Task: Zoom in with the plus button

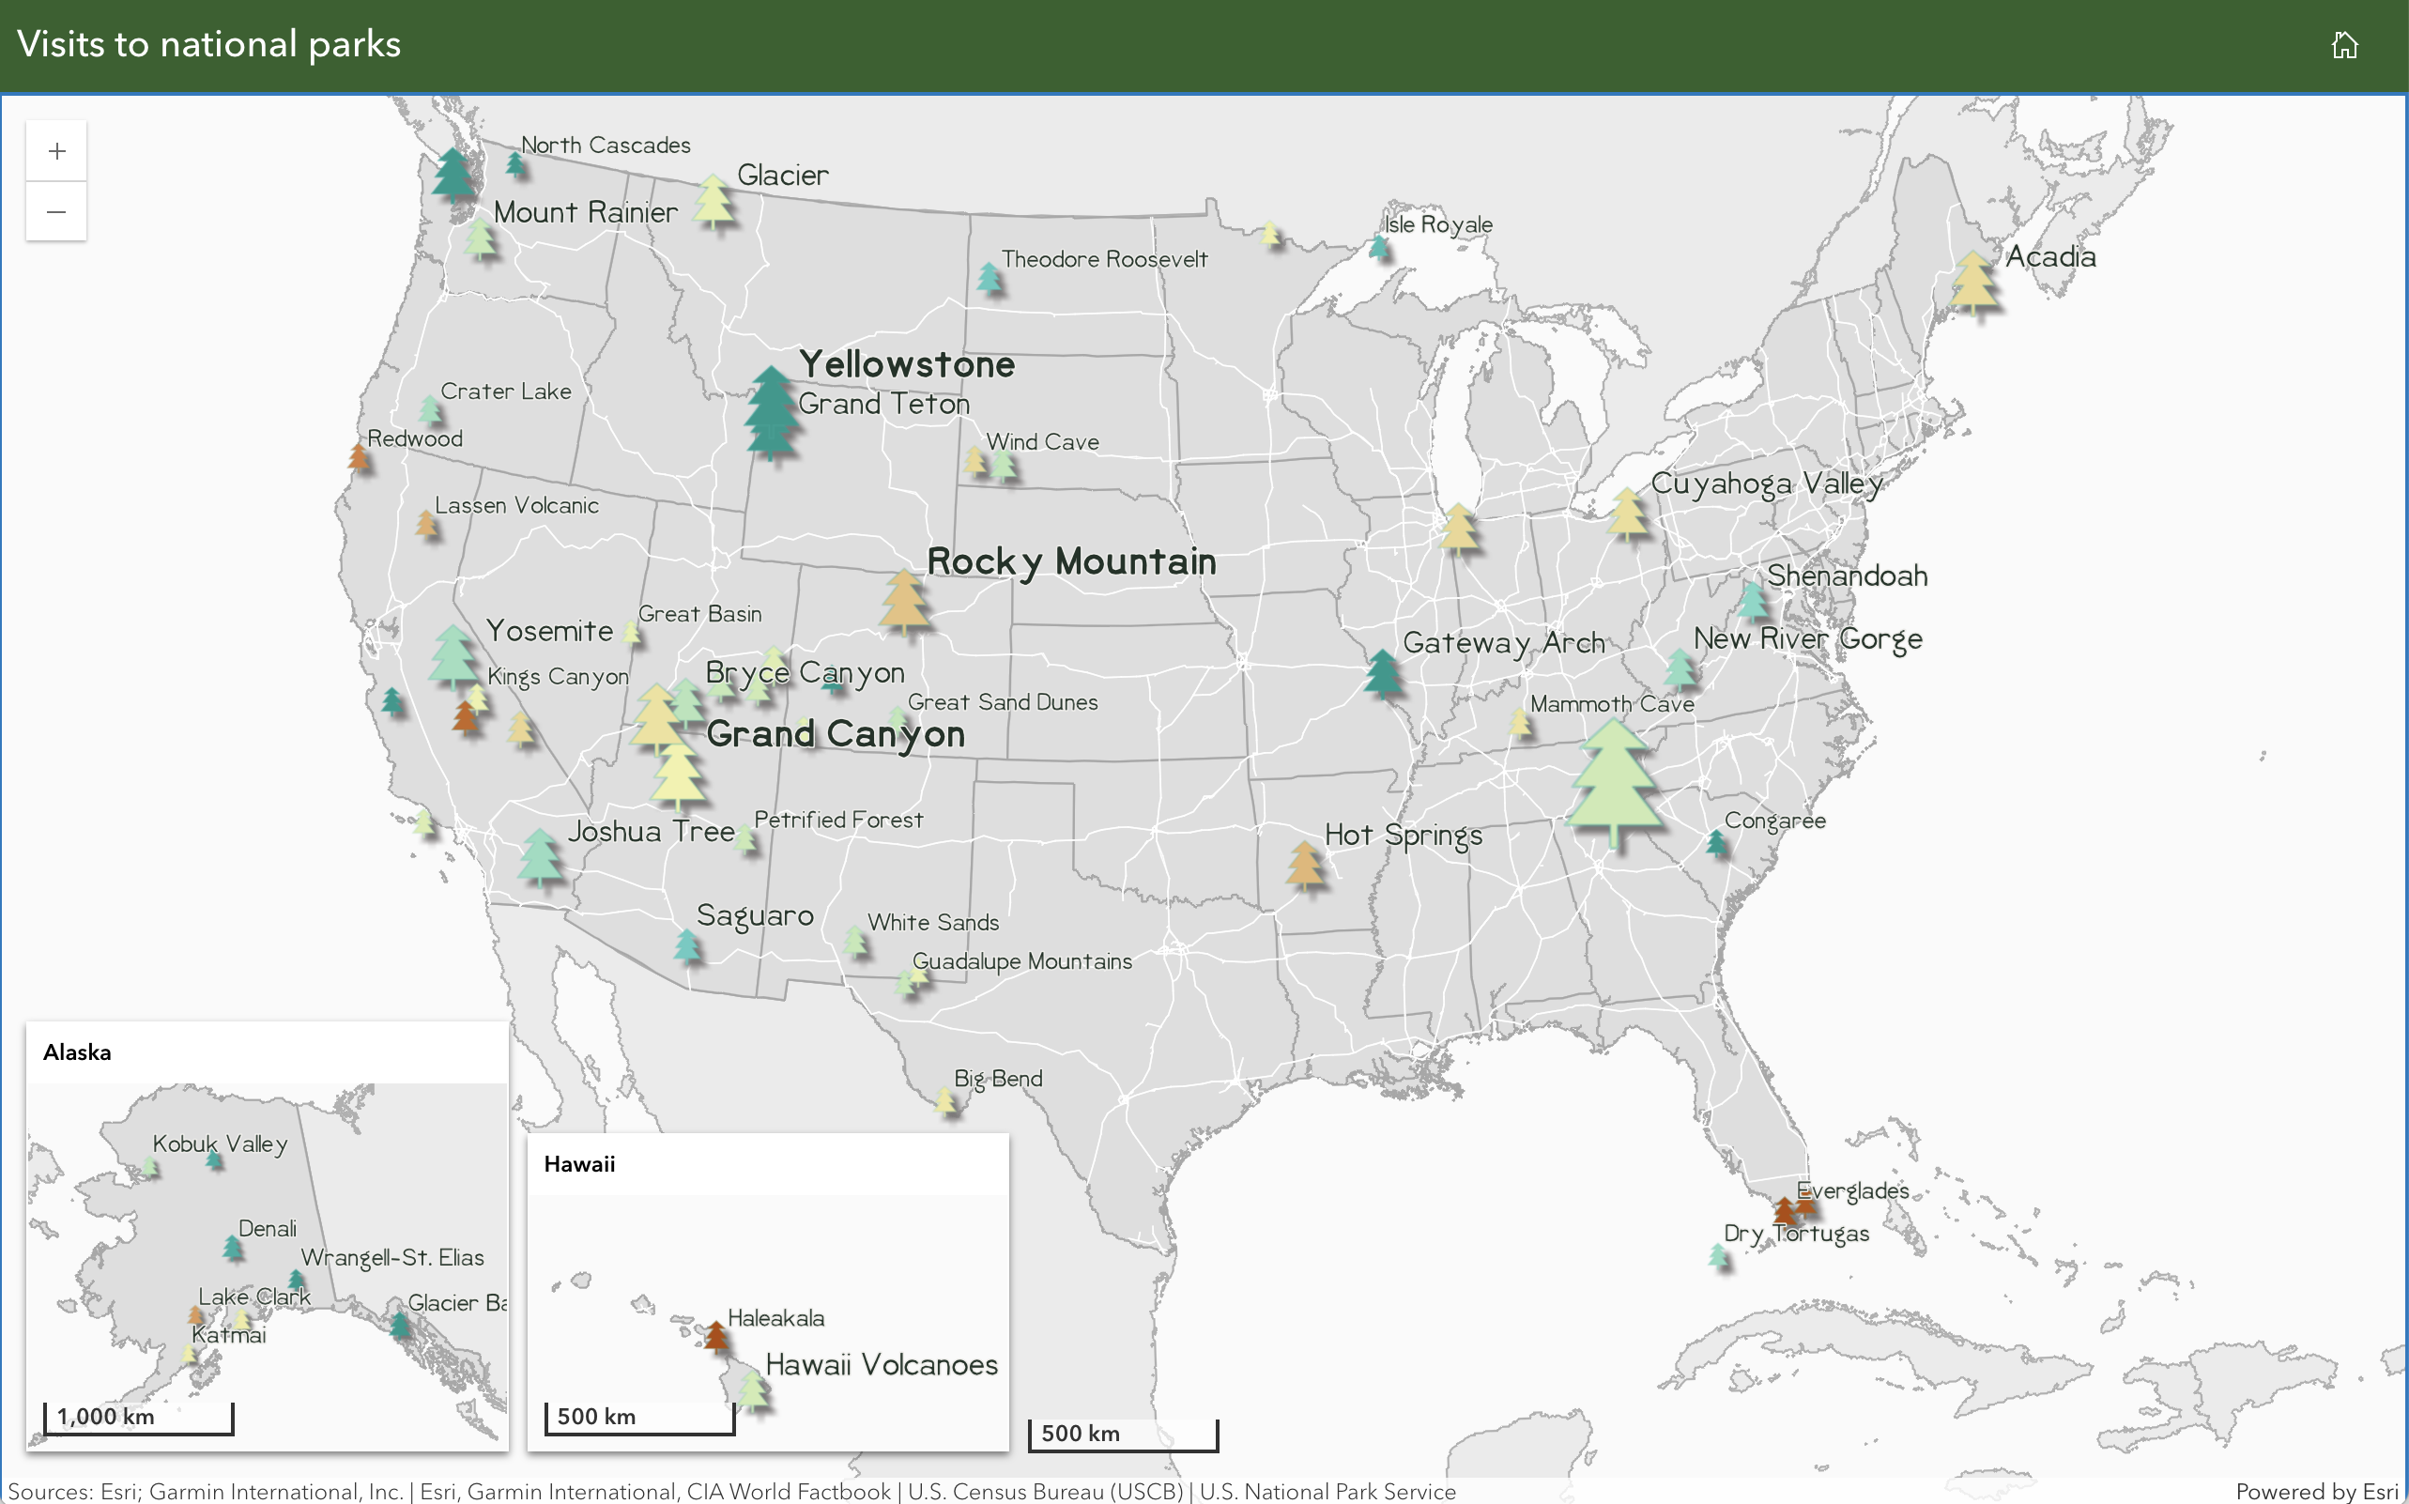Action: click(56, 151)
